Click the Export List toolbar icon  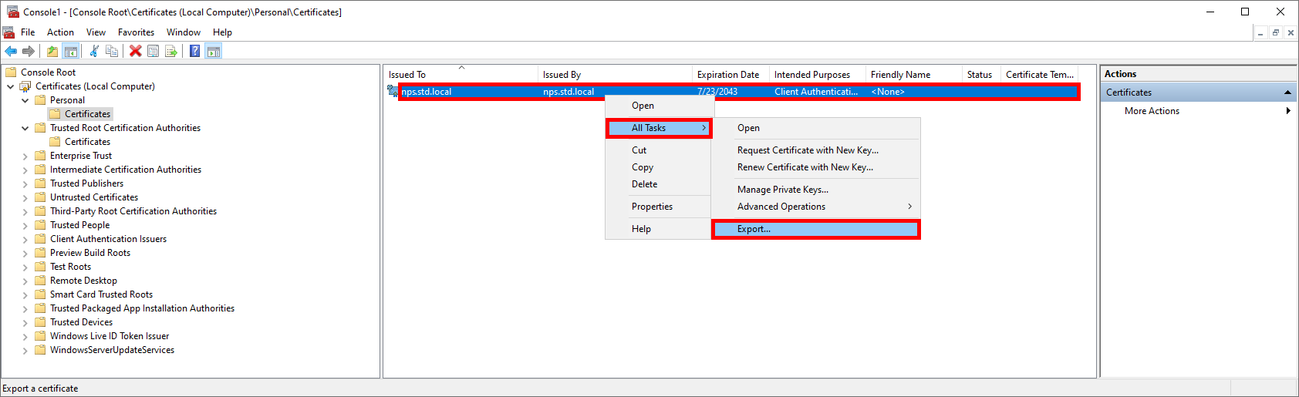[171, 52]
